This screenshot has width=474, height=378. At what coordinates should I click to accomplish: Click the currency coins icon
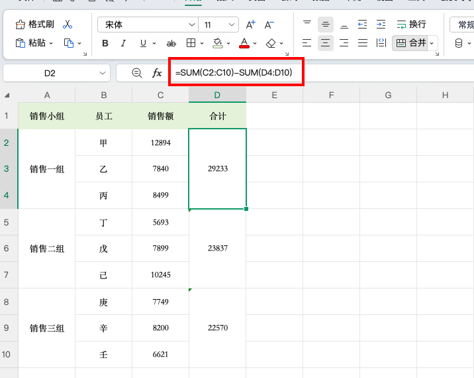pyautogui.click(x=459, y=43)
